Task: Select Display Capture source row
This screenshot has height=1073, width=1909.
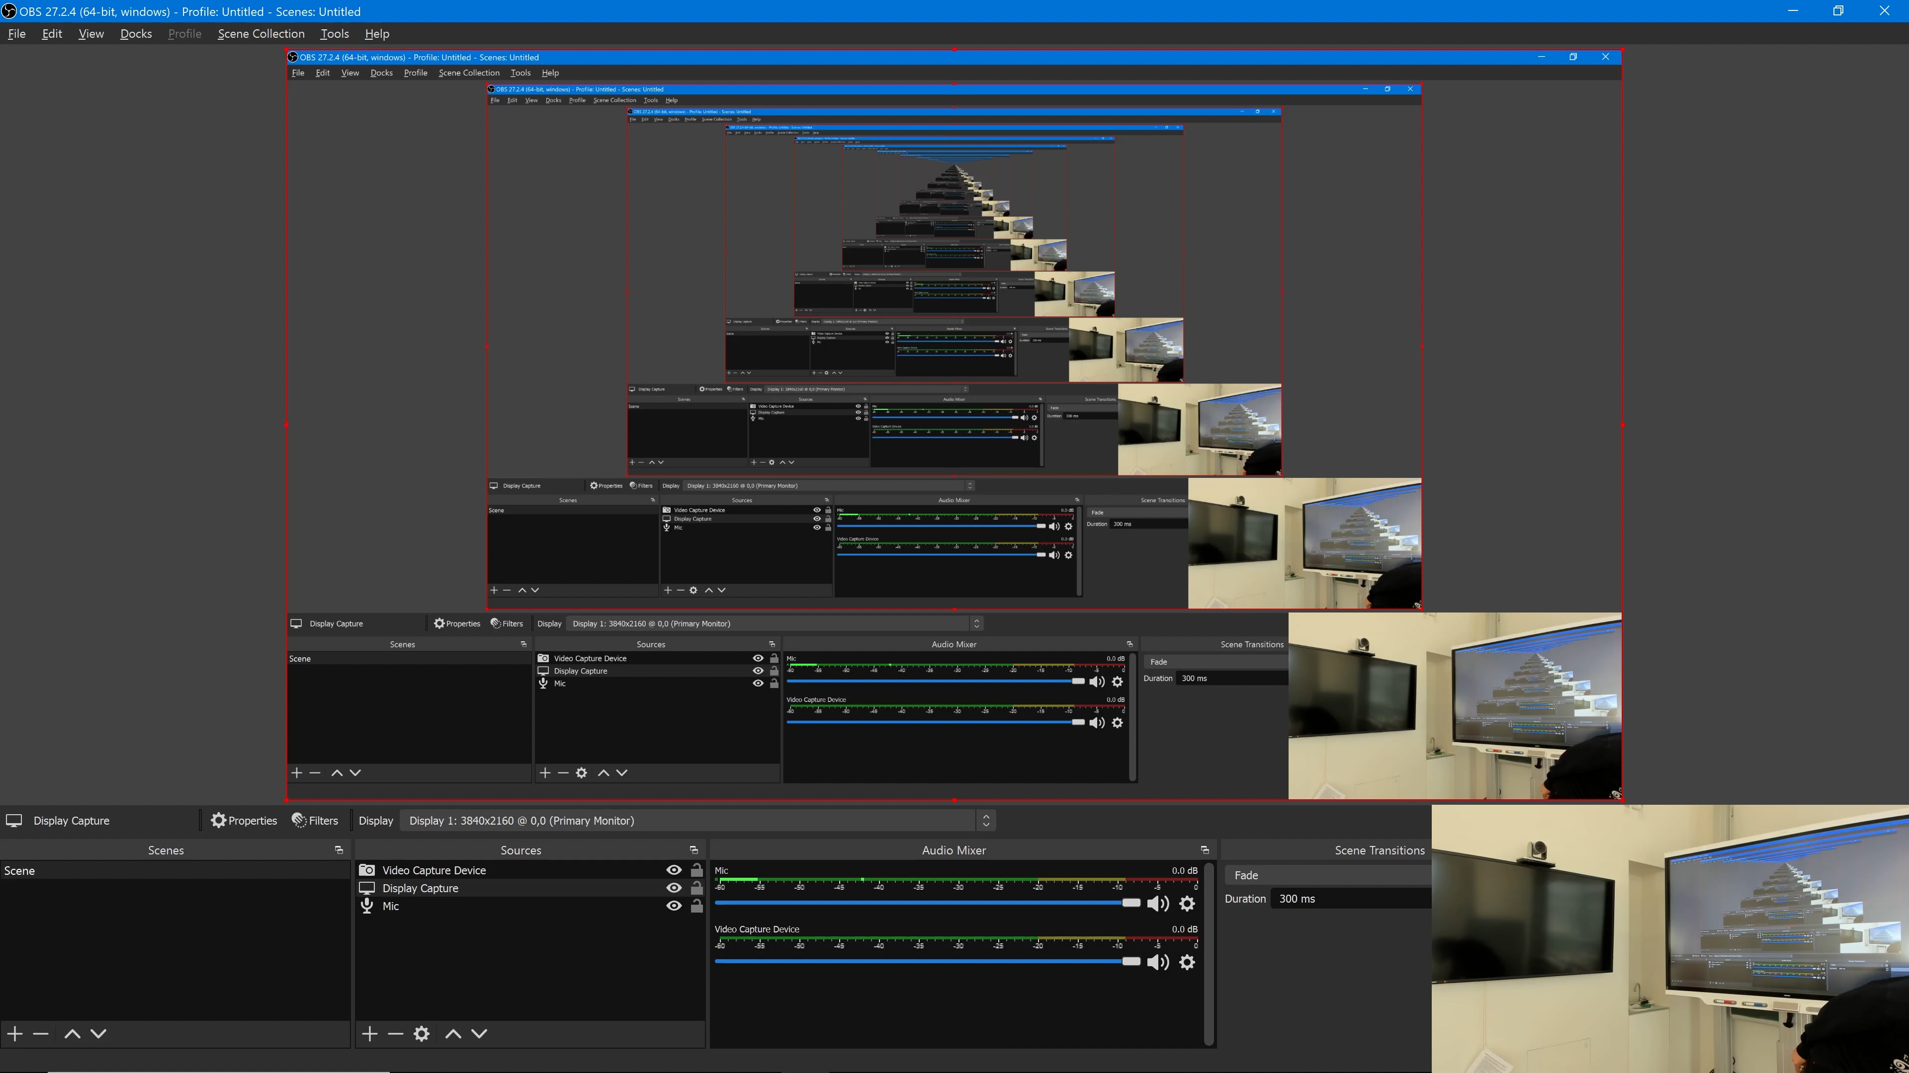Action: (x=530, y=888)
